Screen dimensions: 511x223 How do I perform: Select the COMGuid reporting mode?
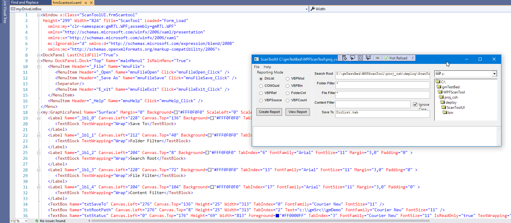pyautogui.click(x=261, y=86)
